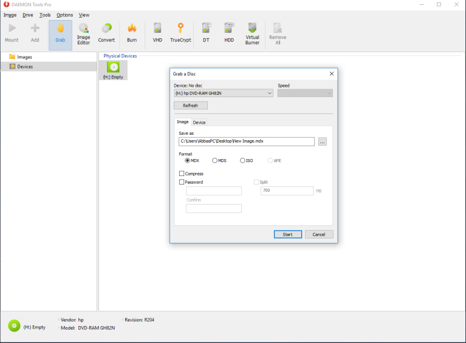Click the Save as path field

point(247,141)
